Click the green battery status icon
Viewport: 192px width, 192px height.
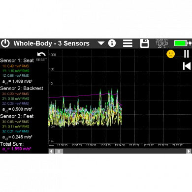point(183,43)
